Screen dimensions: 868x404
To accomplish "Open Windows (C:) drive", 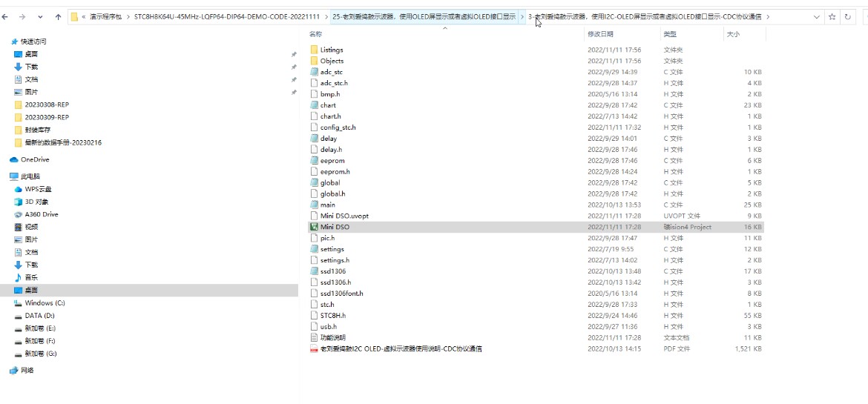I will (45, 302).
